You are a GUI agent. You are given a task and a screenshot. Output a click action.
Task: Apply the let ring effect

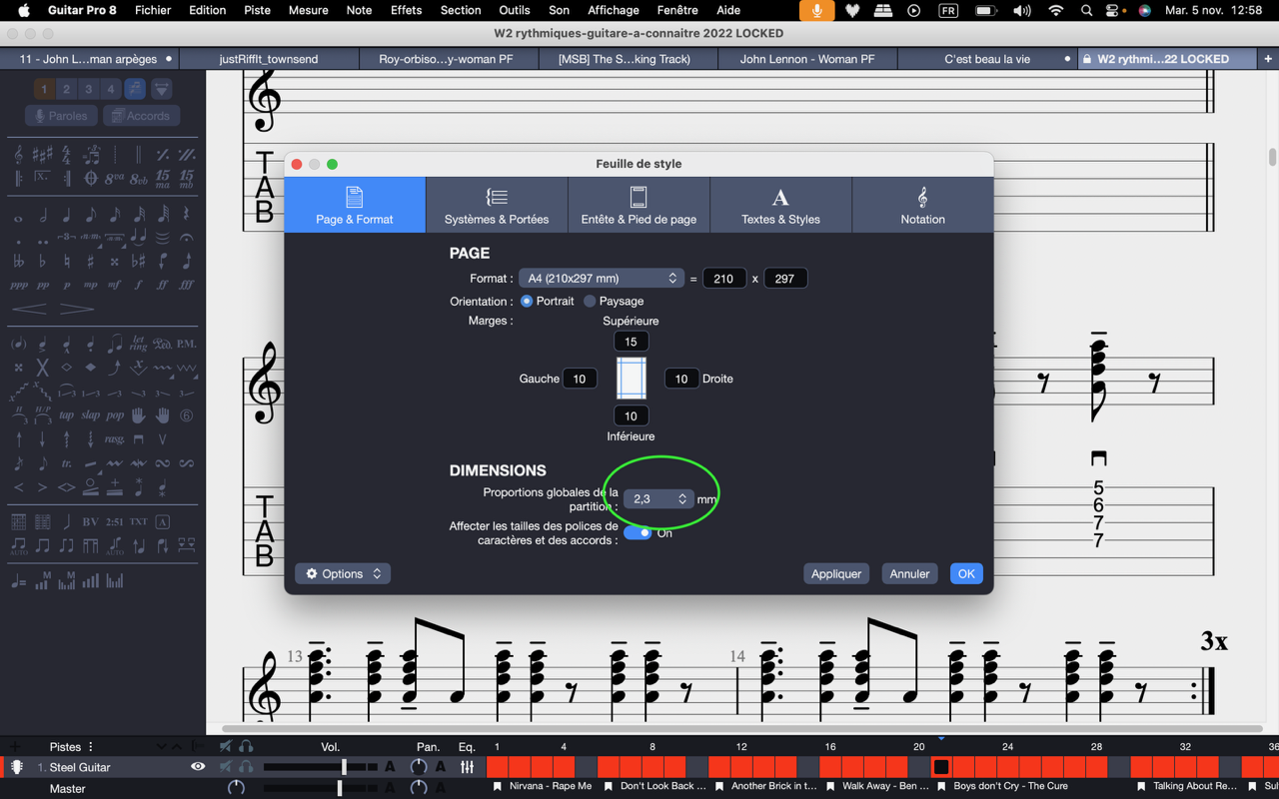point(138,343)
